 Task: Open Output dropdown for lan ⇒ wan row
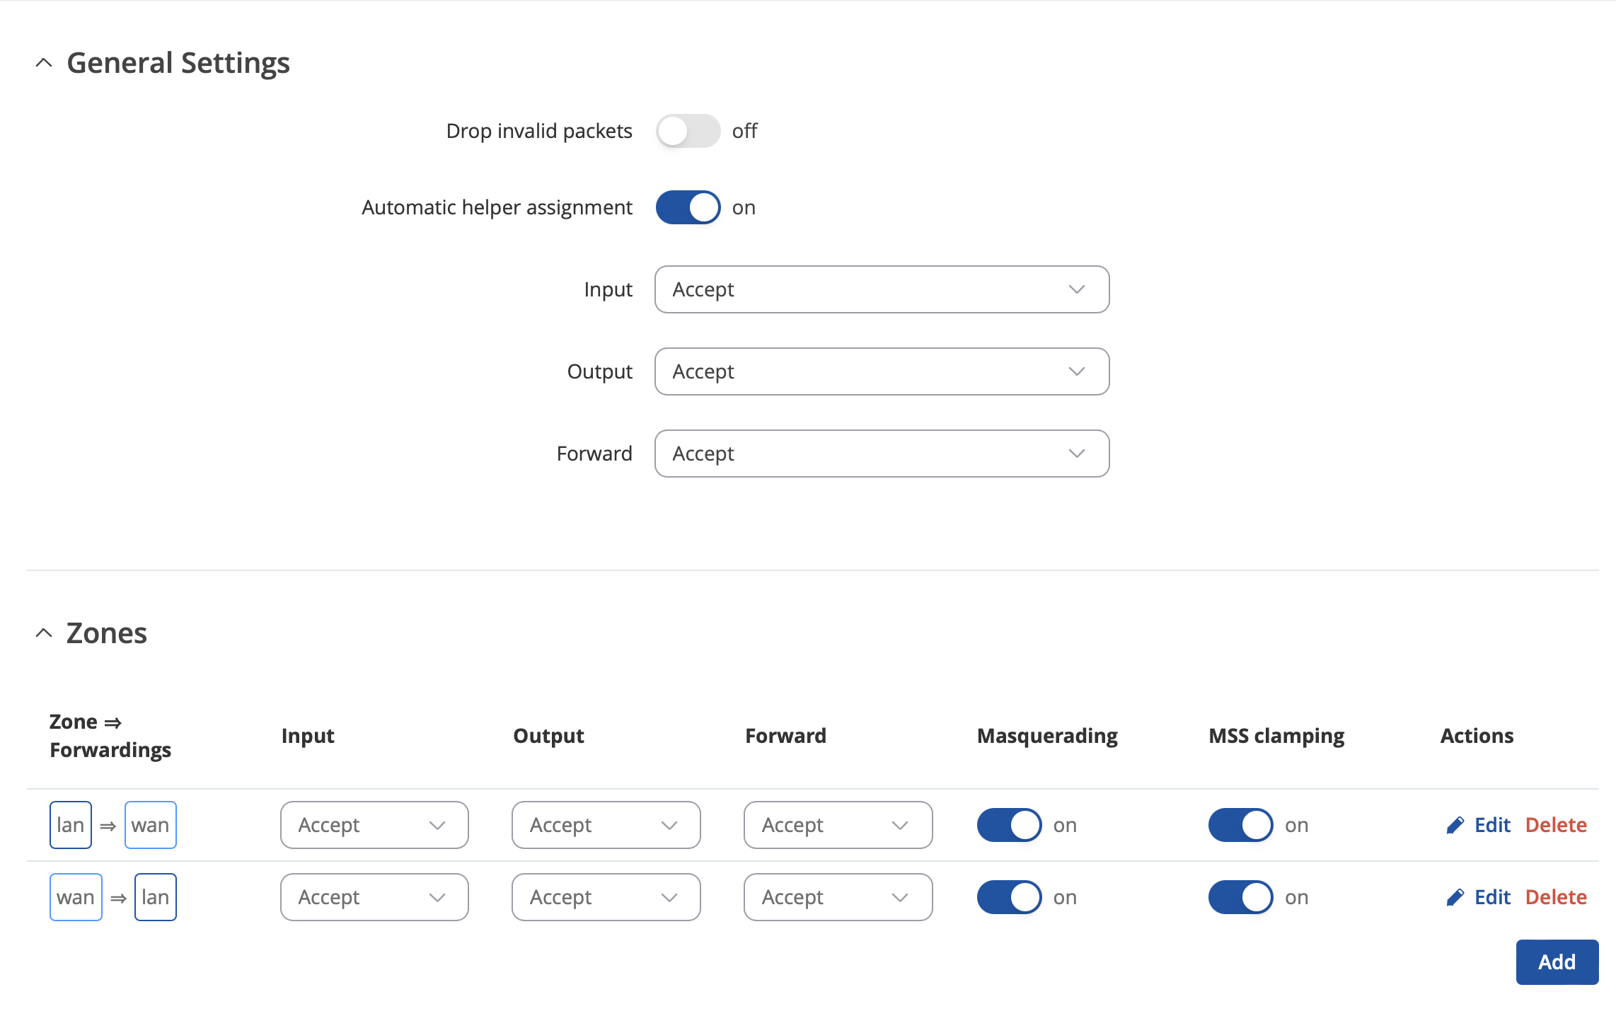[x=606, y=825]
